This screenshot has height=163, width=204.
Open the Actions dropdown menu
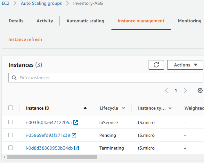(185, 65)
